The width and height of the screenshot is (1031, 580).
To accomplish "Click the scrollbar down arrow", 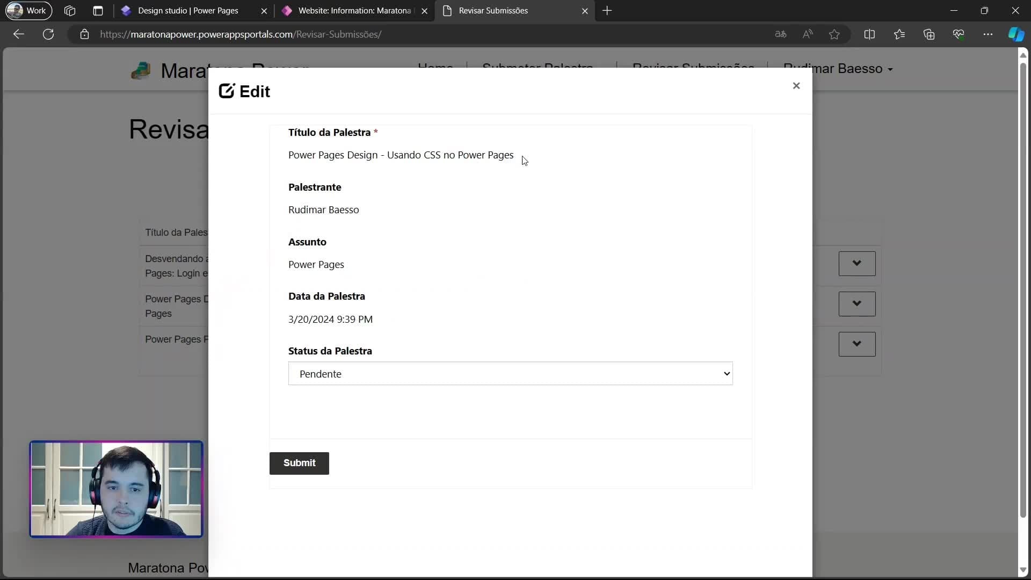I will pos(1023,570).
